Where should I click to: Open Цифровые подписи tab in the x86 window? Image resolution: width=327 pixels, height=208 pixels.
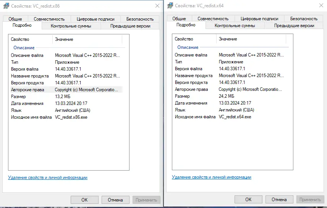(95, 19)
